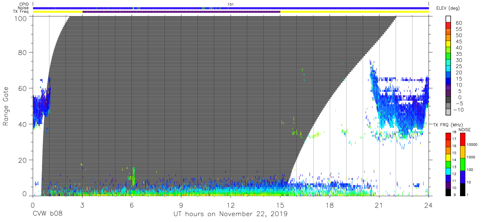482x222 pixels.
Task: Click the CPID value 151
Action: [231, 4]
